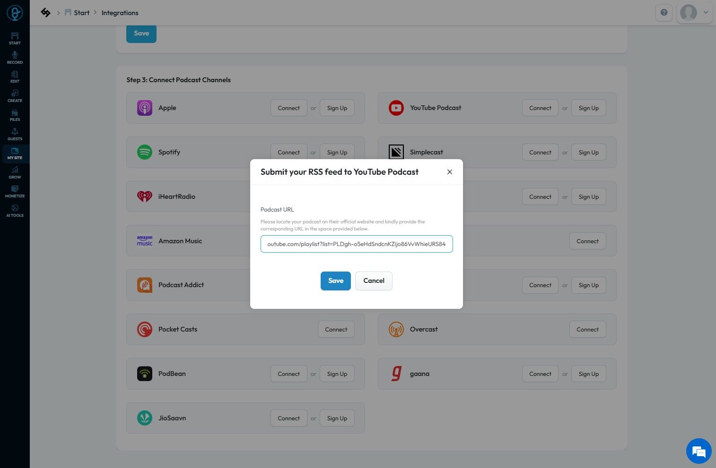Save the podcast URL in dialog
The height and width of the screenshot is (468, 716).
tap(335, 281)
